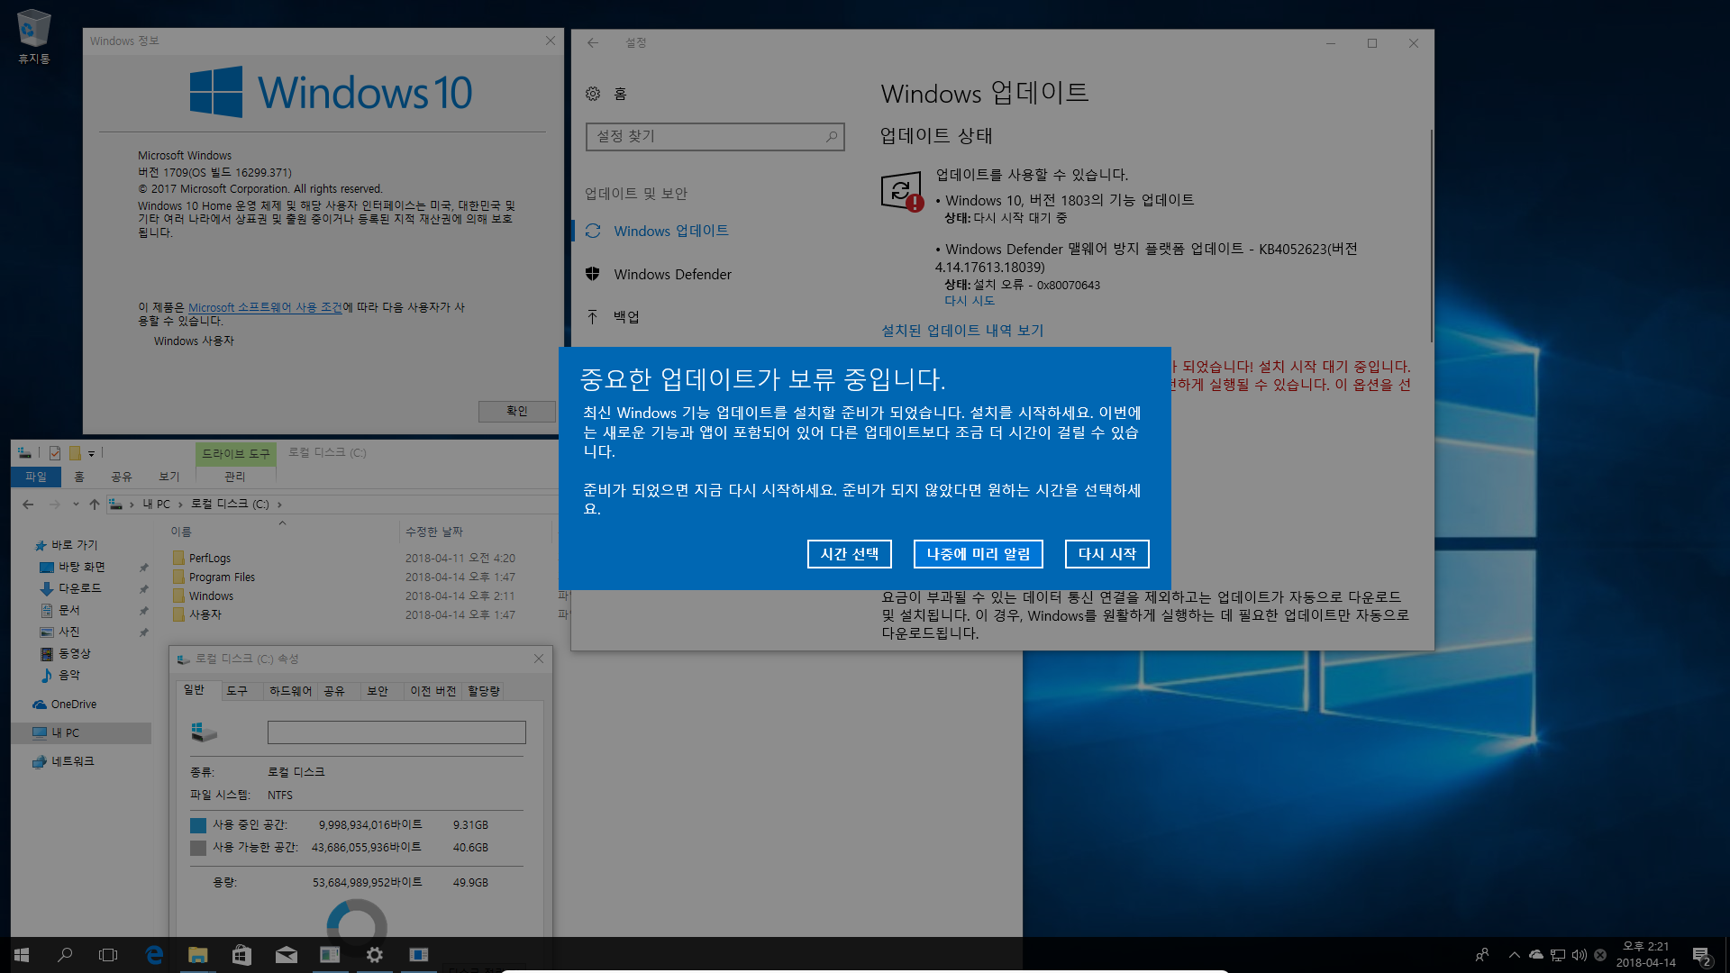This screenshot has width=1730, height=973.
Task: Click the Explorer forward navigation arrow
Action: (54, 505)
